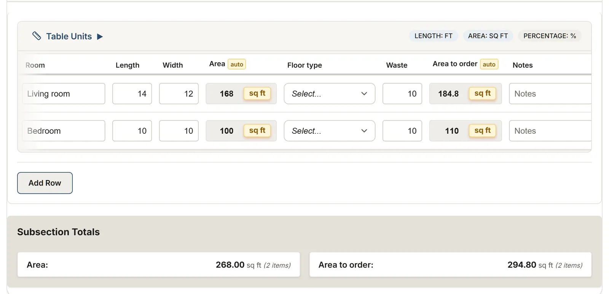Click the Bedroom length input field
609x294 pixels.
132,131
